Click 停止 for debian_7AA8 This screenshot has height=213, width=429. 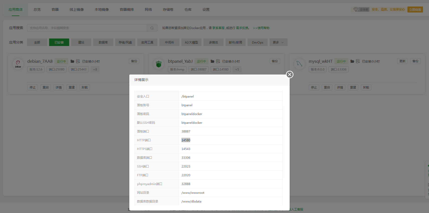pyautogui.click(x=33, y=87)
